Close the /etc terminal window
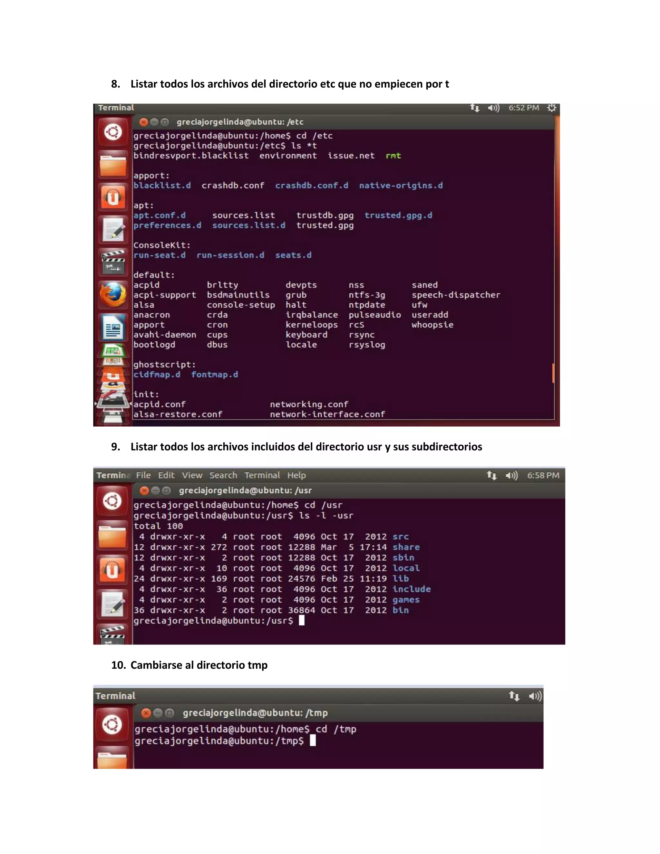The height and width of the screenshot is (854, 660). pyautogui.click(x=143, y=122)
